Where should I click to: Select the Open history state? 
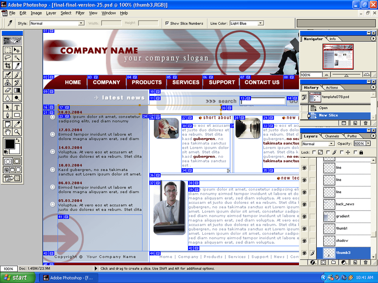323,108
